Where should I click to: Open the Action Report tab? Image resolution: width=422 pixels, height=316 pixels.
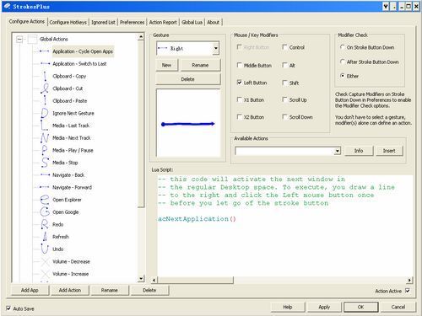[163, 22]
